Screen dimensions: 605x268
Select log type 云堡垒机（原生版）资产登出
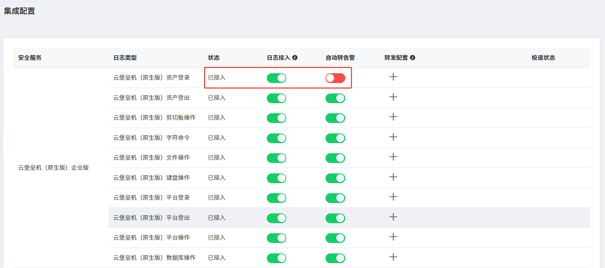[x=152, y=98]
